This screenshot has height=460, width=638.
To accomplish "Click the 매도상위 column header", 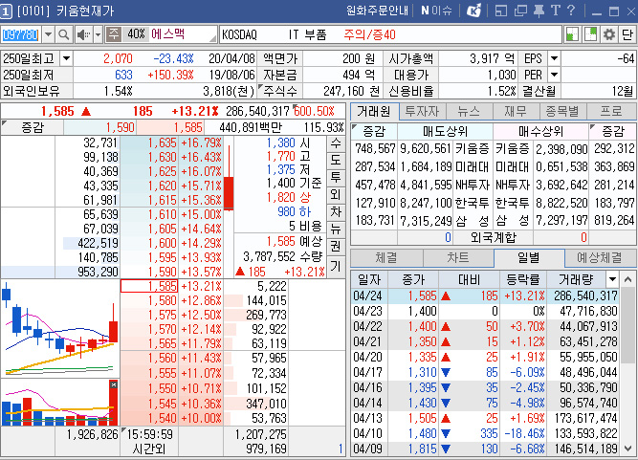I will 445,131.
